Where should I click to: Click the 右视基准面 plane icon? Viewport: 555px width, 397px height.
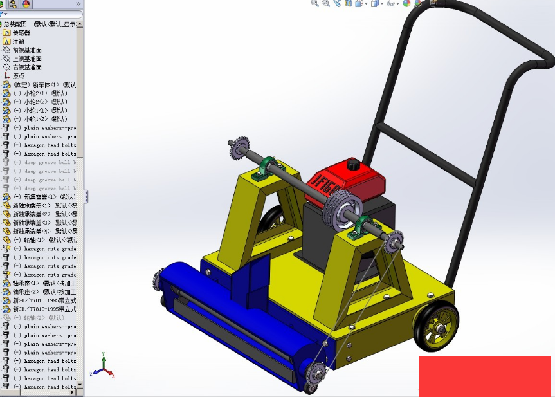[x=6, y=67]
